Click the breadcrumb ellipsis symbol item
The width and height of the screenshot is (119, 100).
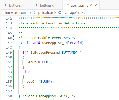tap(85, 13)
